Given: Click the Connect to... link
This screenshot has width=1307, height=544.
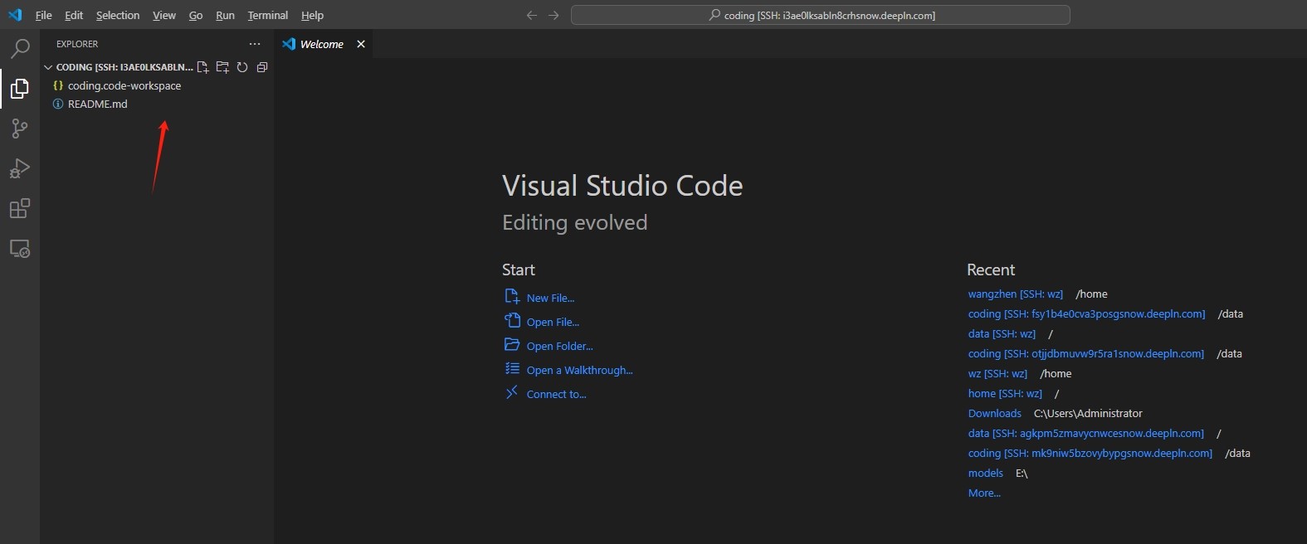Looking at the screenshot, I should tap(556, 394).
